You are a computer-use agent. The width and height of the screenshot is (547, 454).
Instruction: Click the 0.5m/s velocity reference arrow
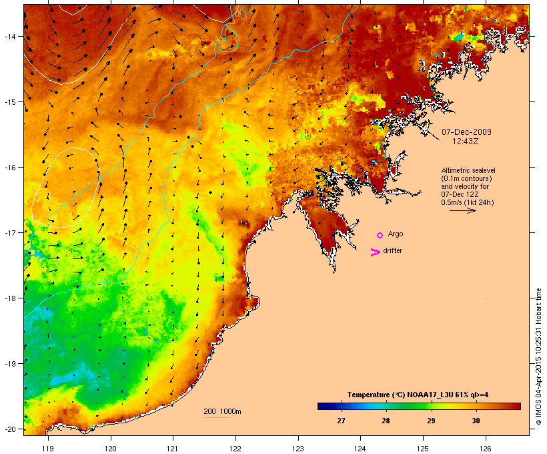(462, 210)
